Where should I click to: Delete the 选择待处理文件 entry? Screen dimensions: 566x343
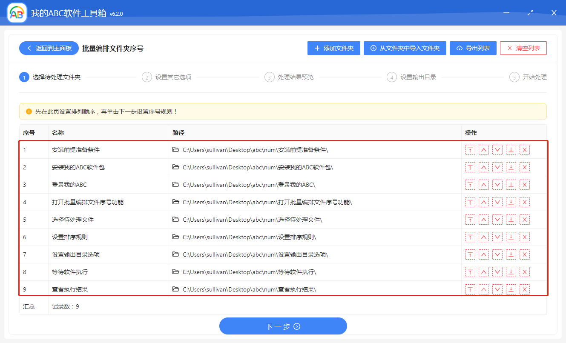pyautogui.click(x=524, y=220)
